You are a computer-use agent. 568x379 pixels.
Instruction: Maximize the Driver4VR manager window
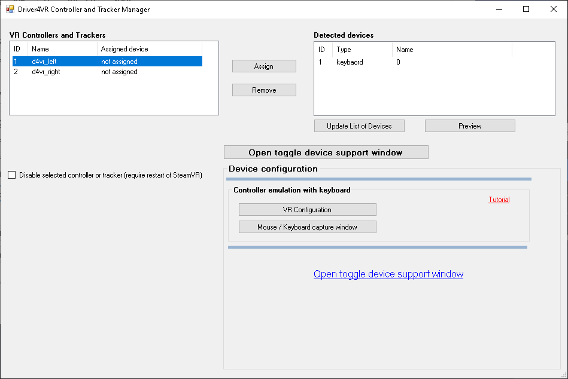(x=526, y=9)
